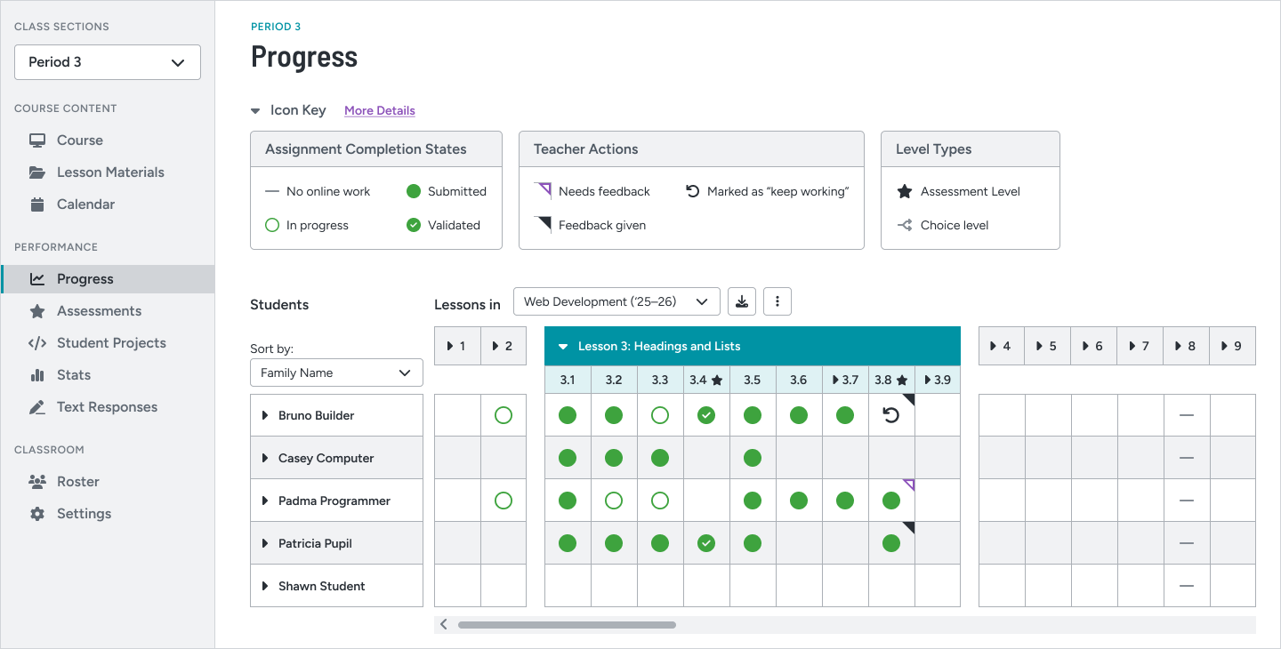Click Shawn Student's no-work dash in lesson 8
The width and height of the screenshot is (1281, 649).
click(x=1187, y=586)
